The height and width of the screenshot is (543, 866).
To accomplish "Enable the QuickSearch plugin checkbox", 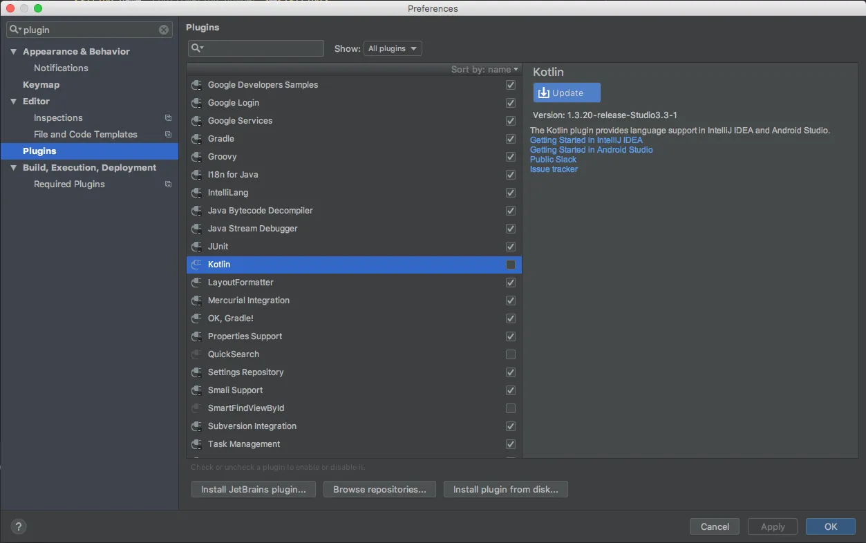I will [511, 354].
